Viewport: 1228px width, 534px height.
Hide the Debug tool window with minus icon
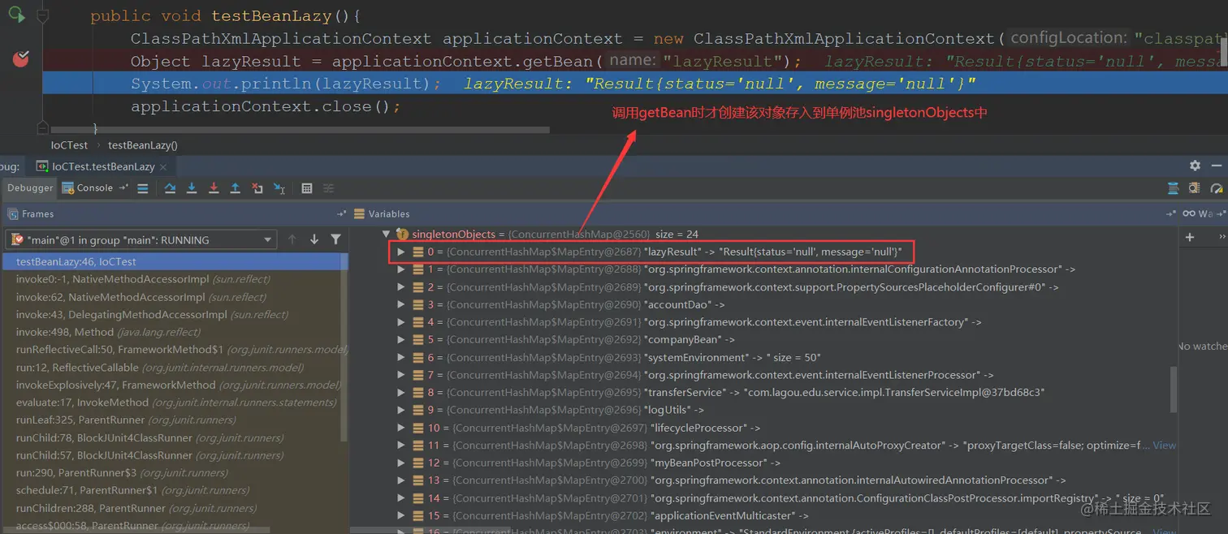[1217, 166]
